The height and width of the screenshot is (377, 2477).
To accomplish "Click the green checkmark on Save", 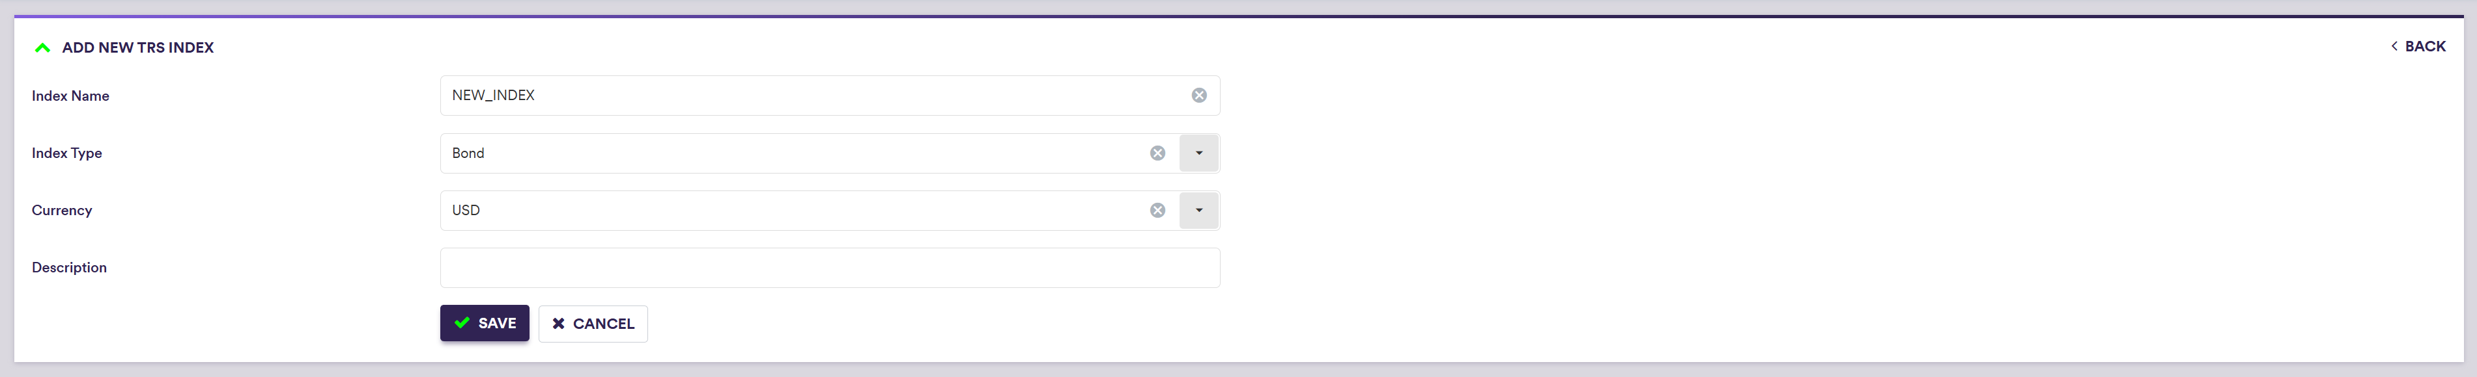I will (462, 323).
